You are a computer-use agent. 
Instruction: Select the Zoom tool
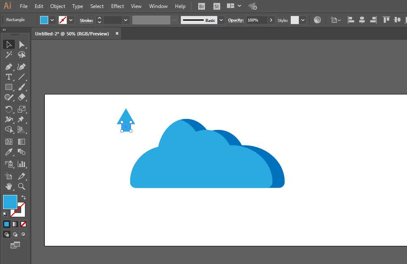tap(22, 186)
